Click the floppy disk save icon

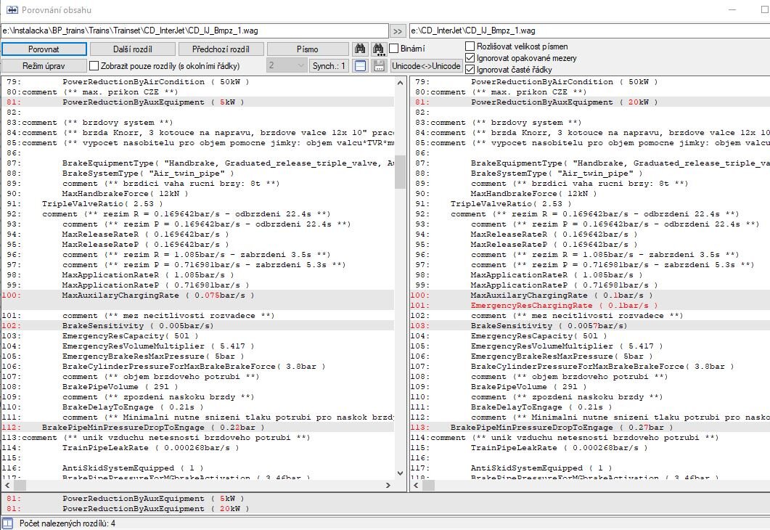point(378,66)
